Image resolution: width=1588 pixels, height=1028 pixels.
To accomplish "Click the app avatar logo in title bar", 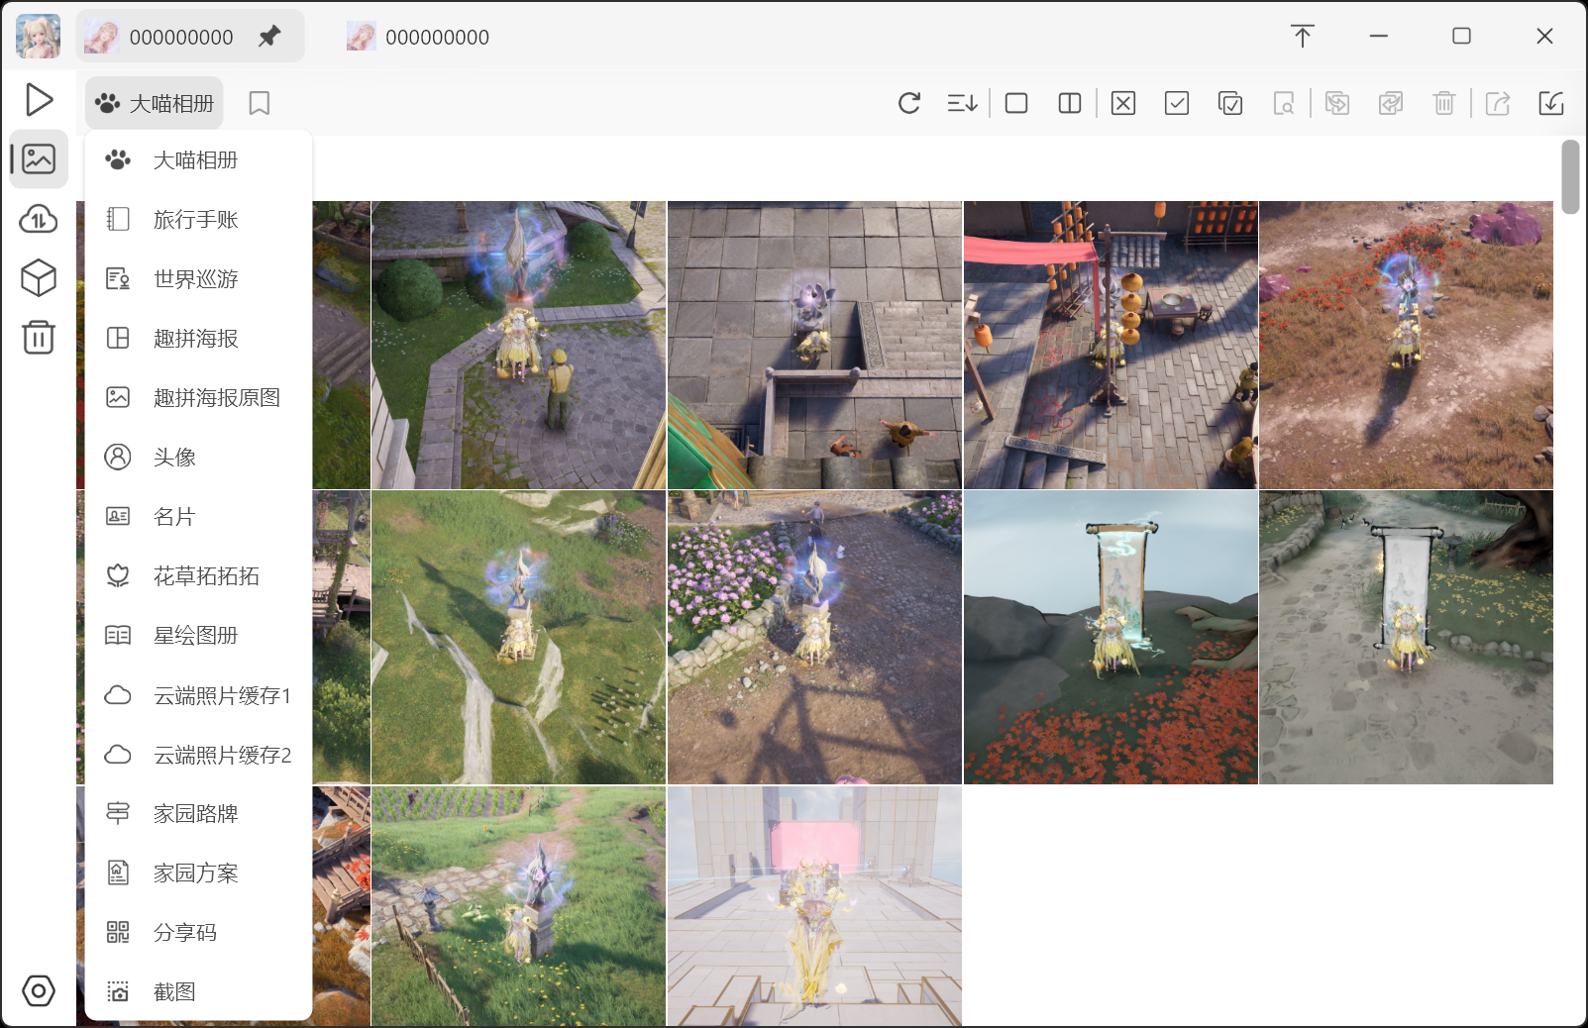I will coord(39,37).
